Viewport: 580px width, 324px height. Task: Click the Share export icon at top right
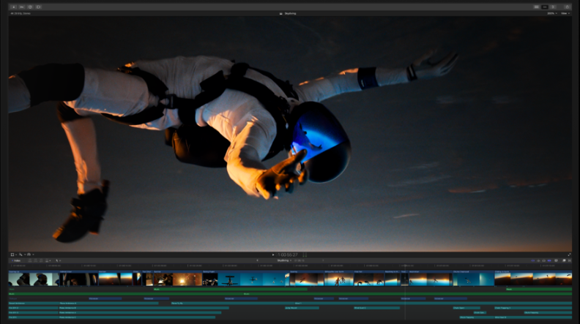(567, 7)
